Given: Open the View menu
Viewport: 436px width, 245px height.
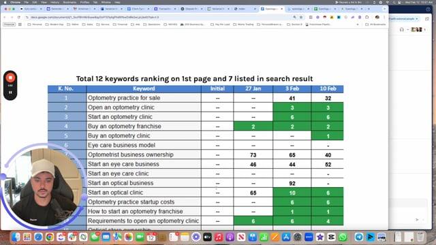Looking at the screenshot, I should tap(44, 2).
